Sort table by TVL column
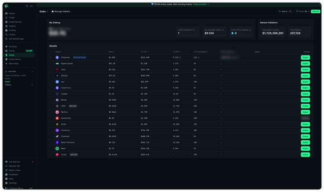The width and height of the screenshot is (324, 192). 145,52
